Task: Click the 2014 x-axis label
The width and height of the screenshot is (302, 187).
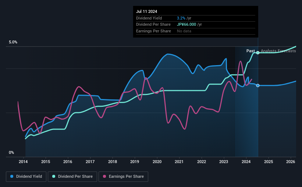Action: tap(23, 162)
